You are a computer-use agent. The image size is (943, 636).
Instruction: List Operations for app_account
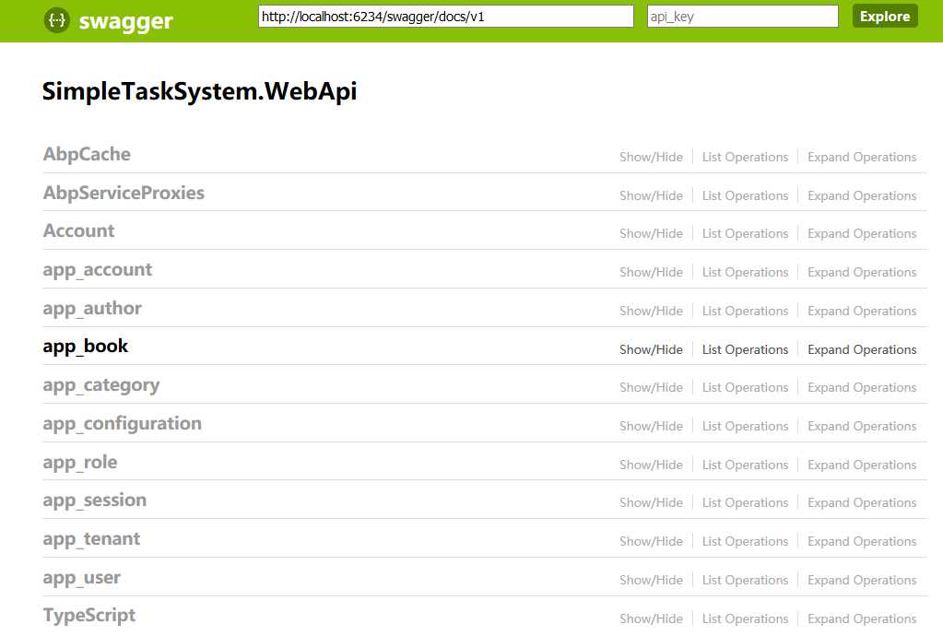pyautogui.click(x=745, y=272)
